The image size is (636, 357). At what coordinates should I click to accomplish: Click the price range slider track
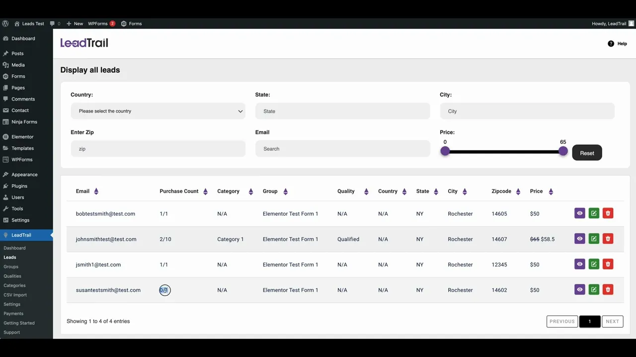pyautogui.click(x=504, y=151)
